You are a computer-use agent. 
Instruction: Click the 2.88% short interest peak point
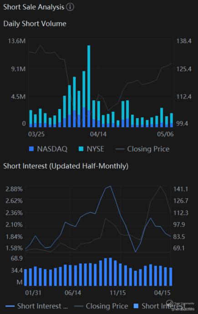click(110, 186)
